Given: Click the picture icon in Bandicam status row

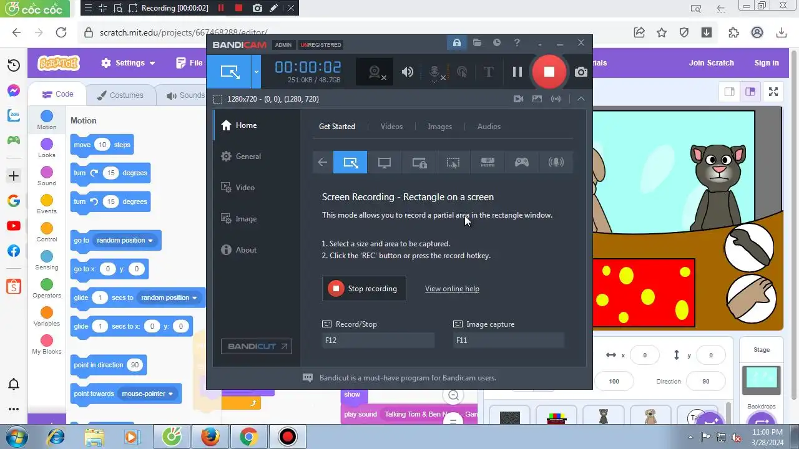Looking at the screenshot, I should 537,99.
